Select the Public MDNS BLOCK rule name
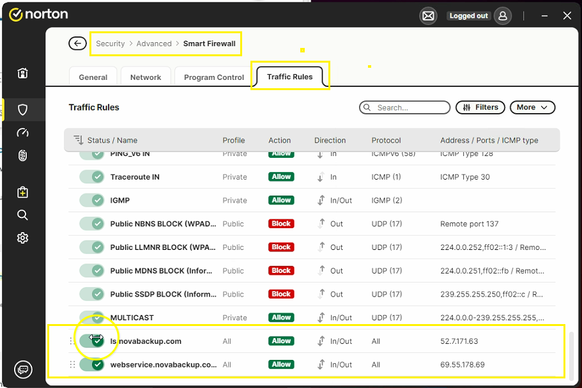 (161, 270)
